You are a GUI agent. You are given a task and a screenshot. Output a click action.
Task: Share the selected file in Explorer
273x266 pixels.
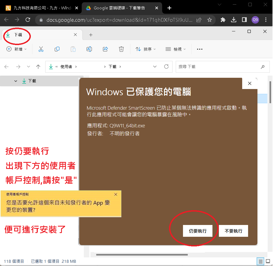click(105, 49)
